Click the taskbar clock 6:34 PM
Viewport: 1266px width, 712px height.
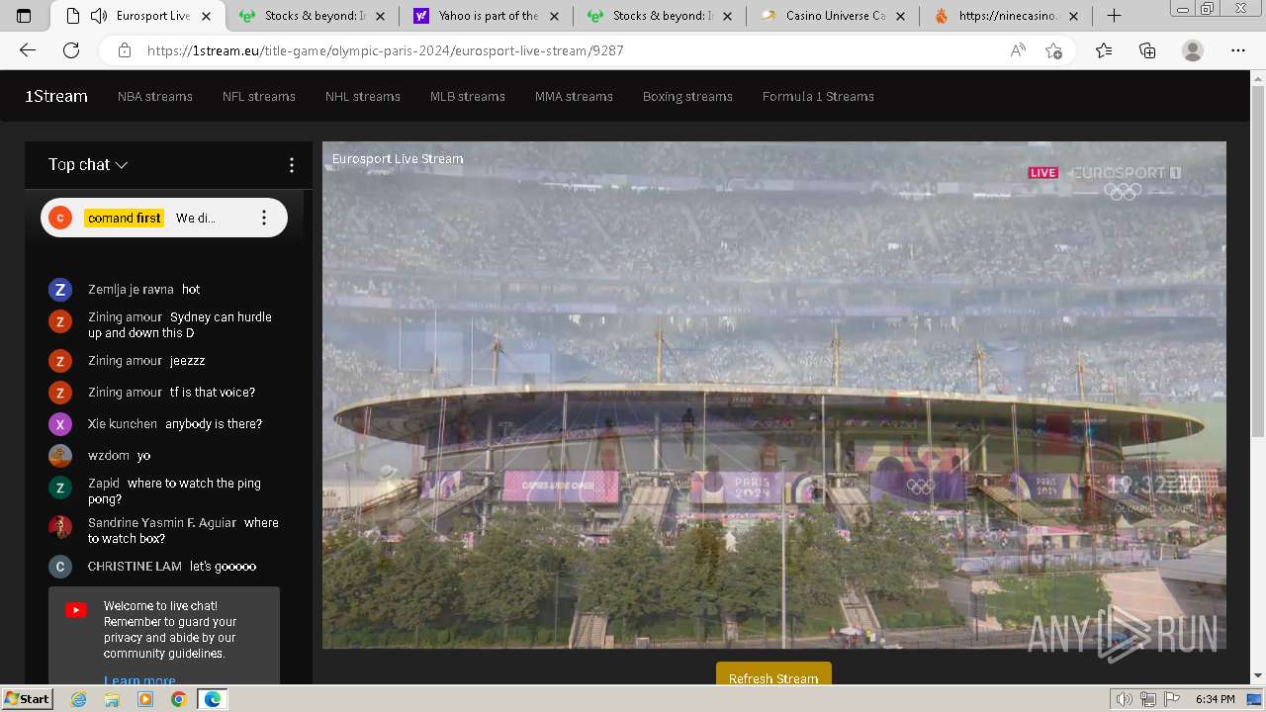tap(1215, 699)
